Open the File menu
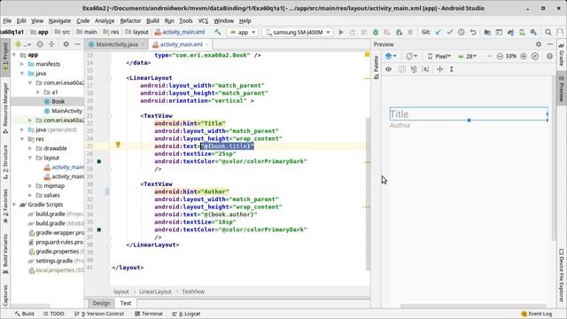The height and width of the screenshot is (319, 567). pos(7,20)
